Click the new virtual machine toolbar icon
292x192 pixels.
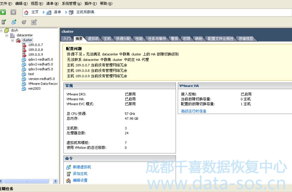[14, 22]
